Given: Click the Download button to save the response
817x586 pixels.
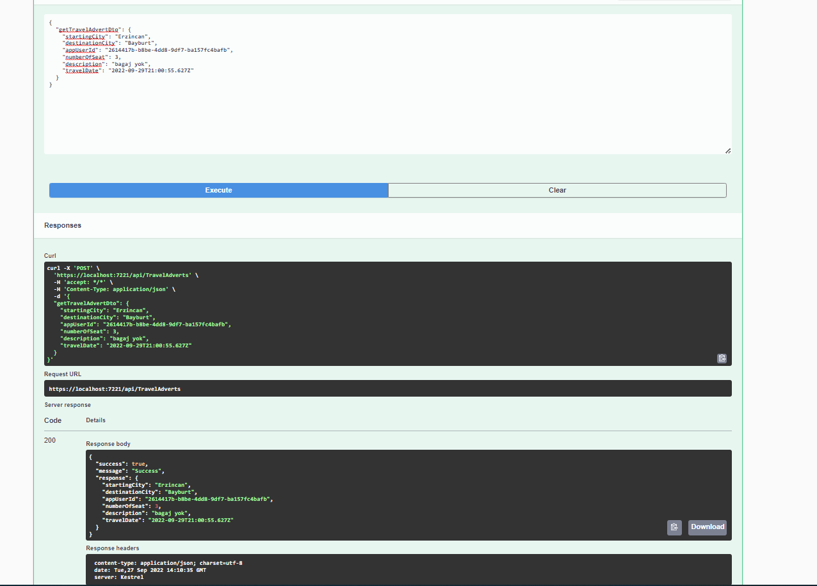Looking at the screenshot, I should point(707,527).
